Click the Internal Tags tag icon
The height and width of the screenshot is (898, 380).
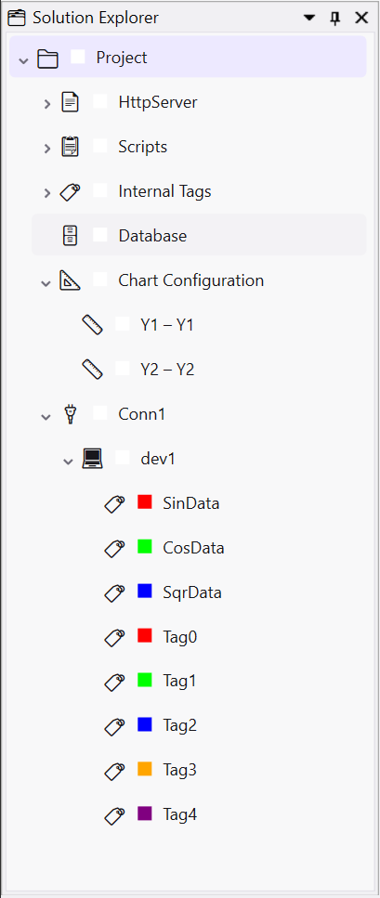(x=70, y=192)
